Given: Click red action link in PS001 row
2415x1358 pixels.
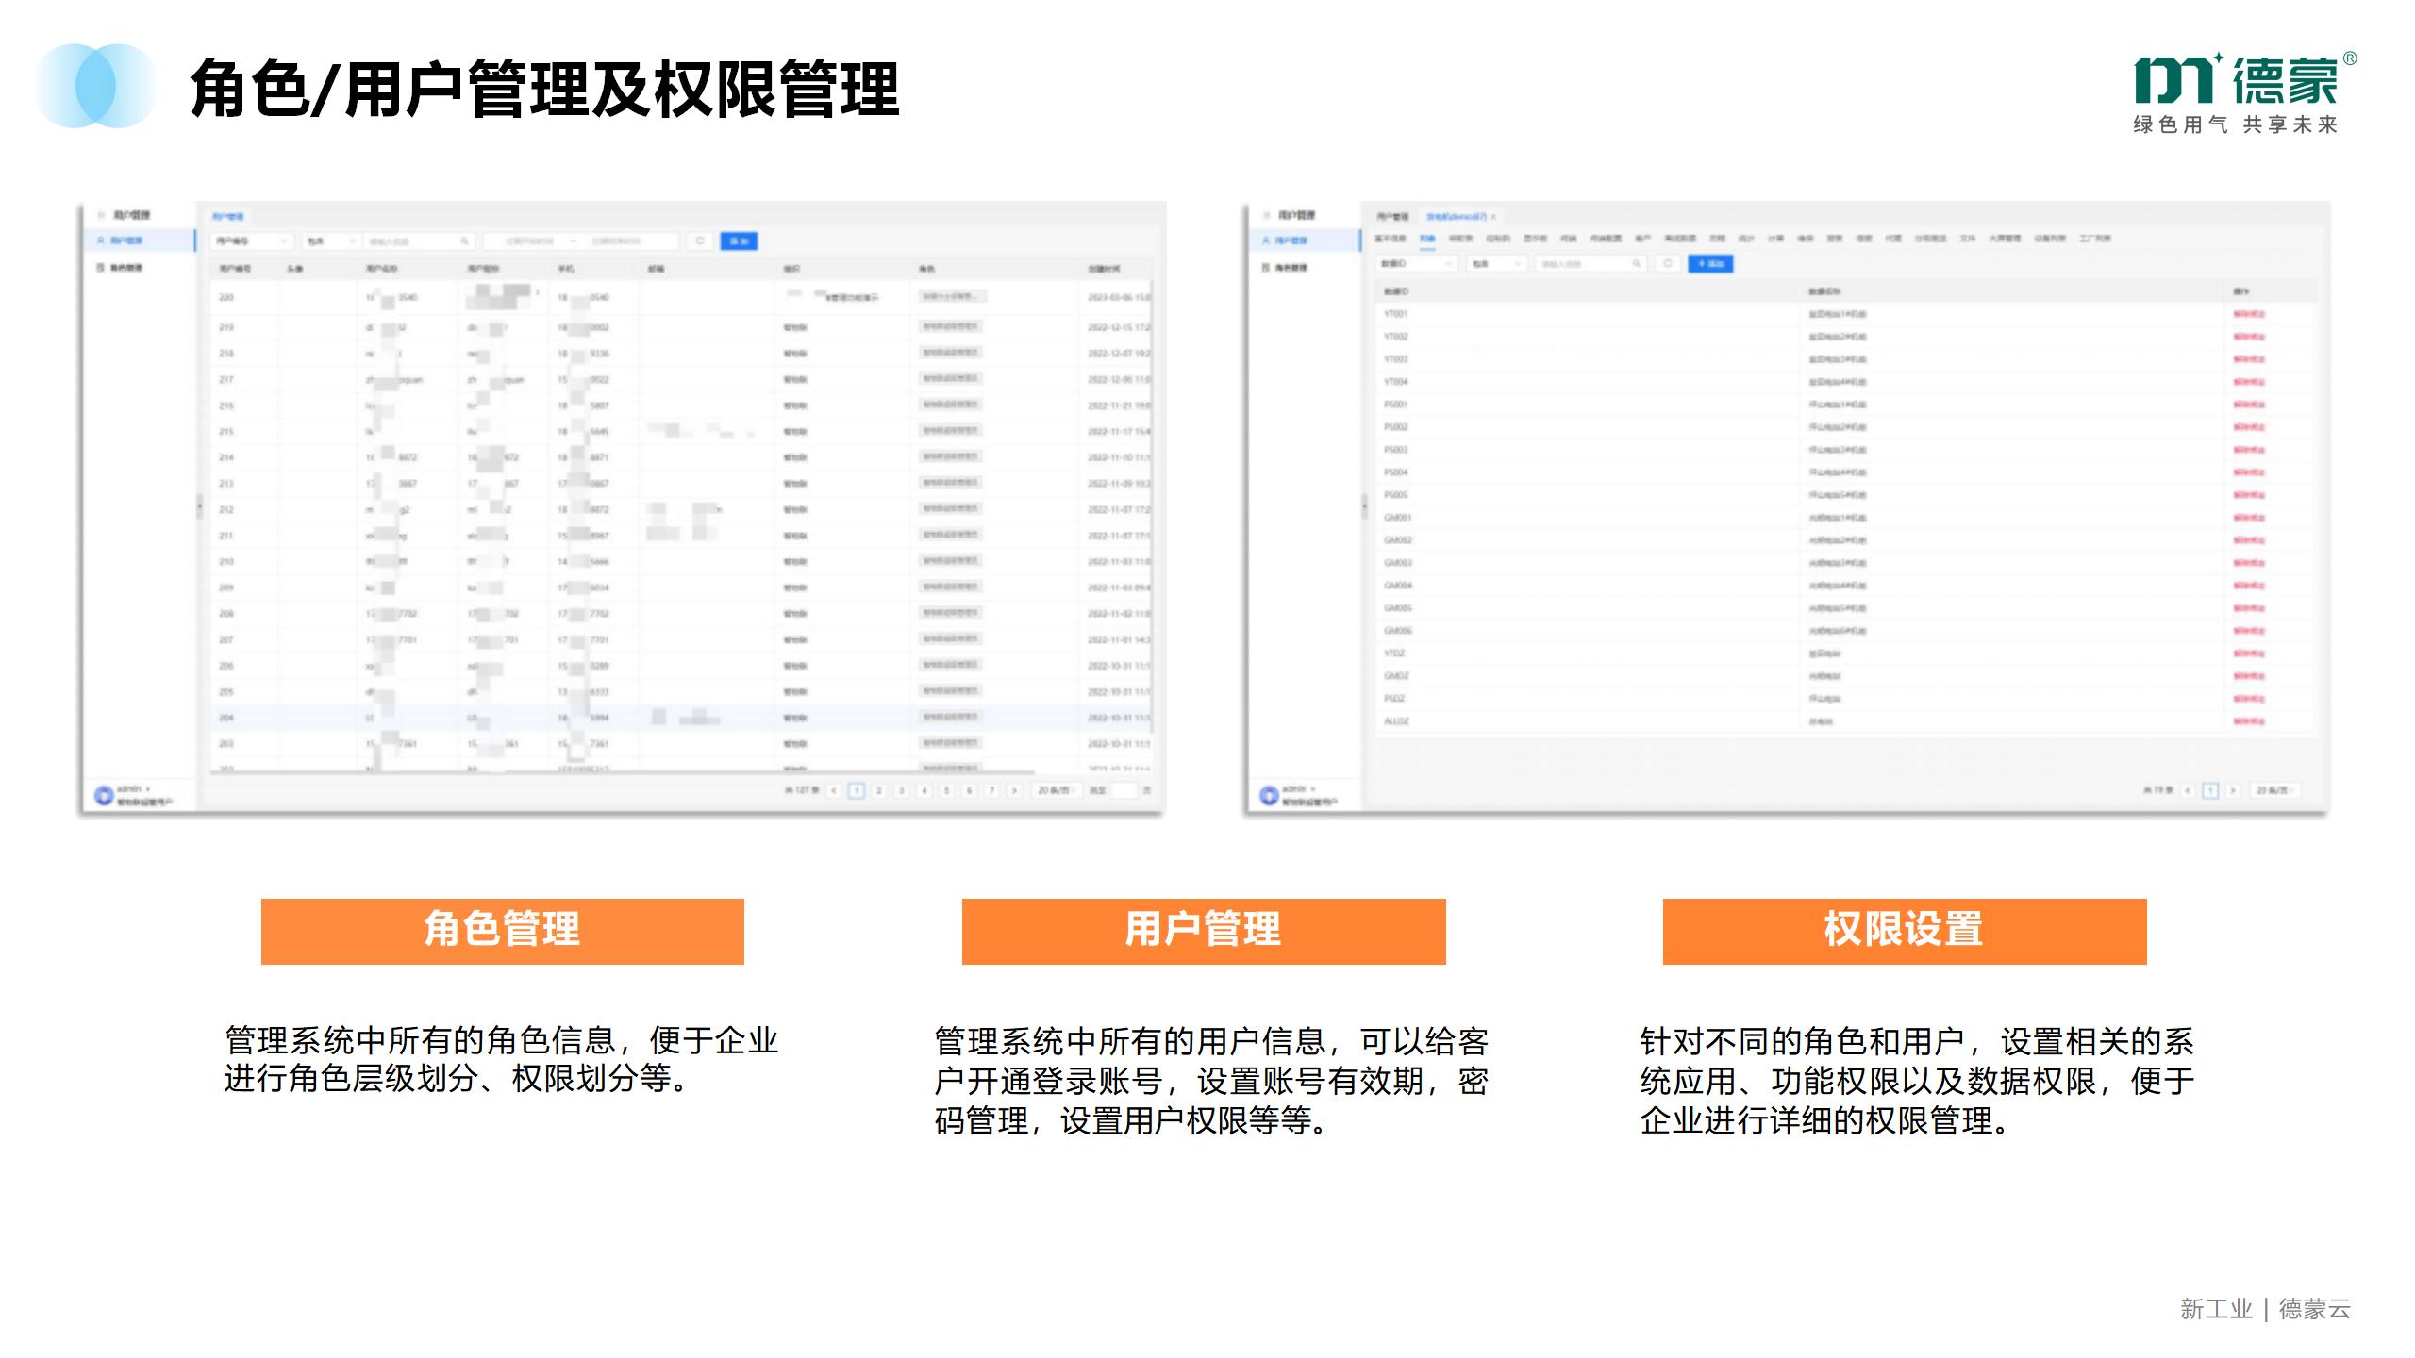Looking at the screenshot, I should click(2249, 405).
